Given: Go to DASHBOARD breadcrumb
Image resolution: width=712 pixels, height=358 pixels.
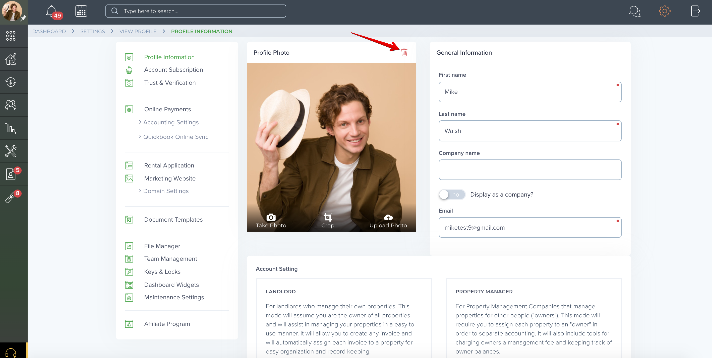Looking at the screenshot, I should coord(49,31).
